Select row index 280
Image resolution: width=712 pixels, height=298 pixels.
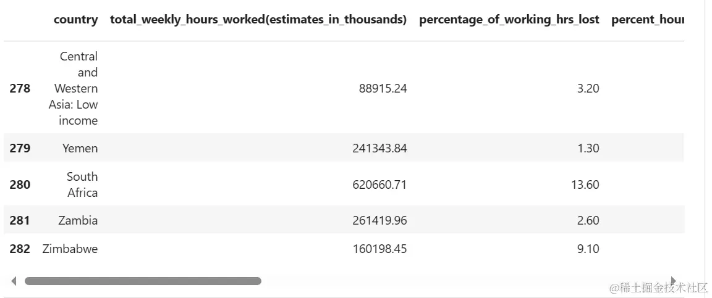20,184
